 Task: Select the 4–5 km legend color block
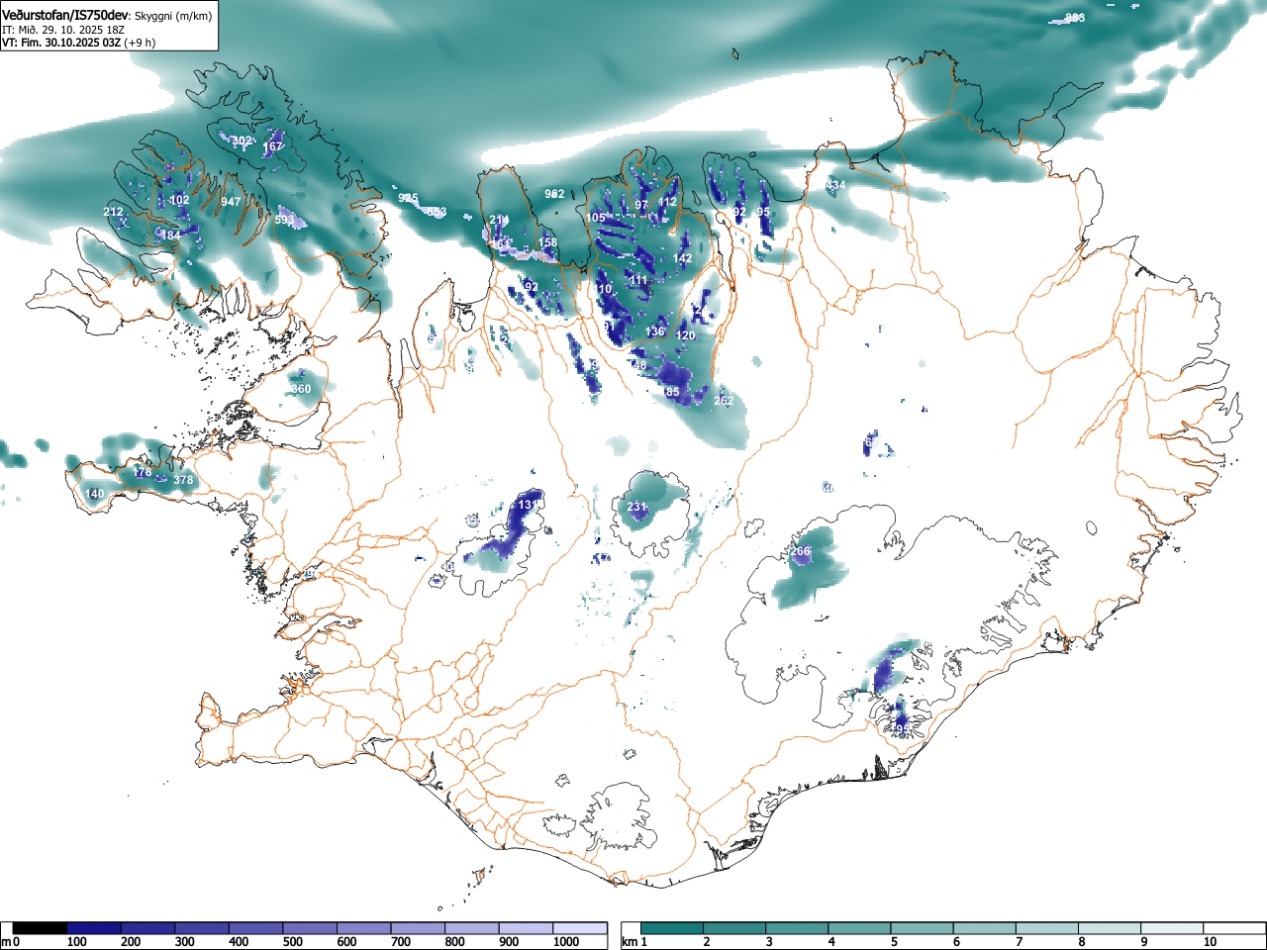click(861, 928)
